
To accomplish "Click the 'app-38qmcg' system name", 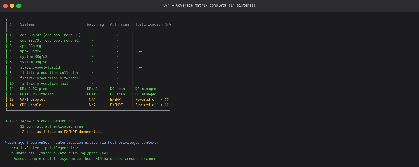I will pos(31,46).
